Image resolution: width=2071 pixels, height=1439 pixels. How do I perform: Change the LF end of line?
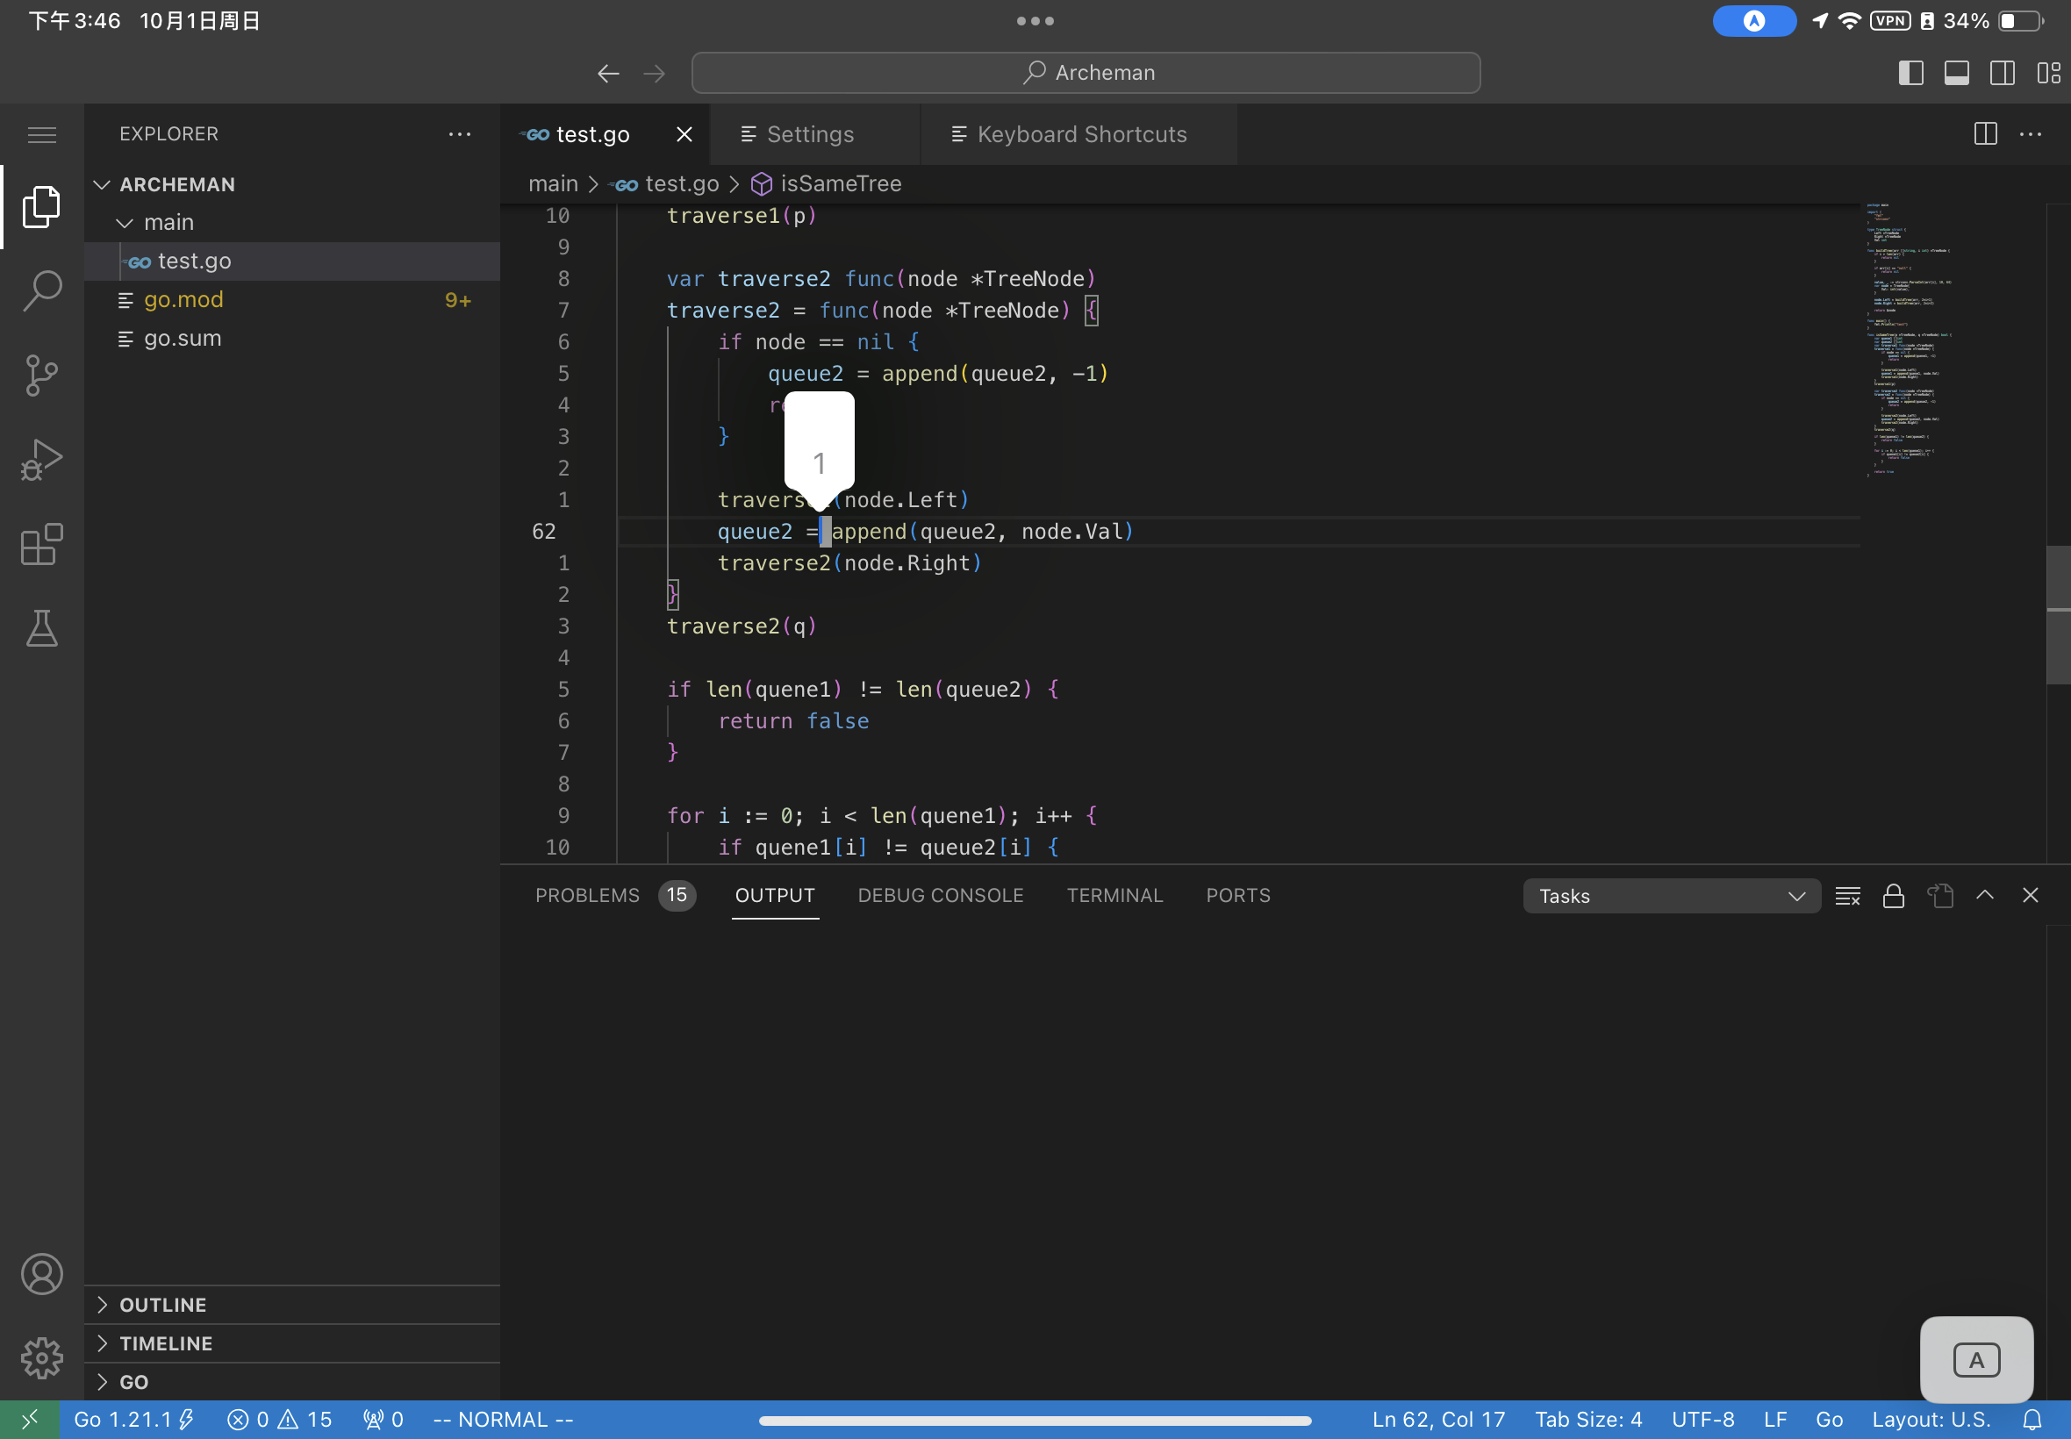[x=1774, y=1420]
